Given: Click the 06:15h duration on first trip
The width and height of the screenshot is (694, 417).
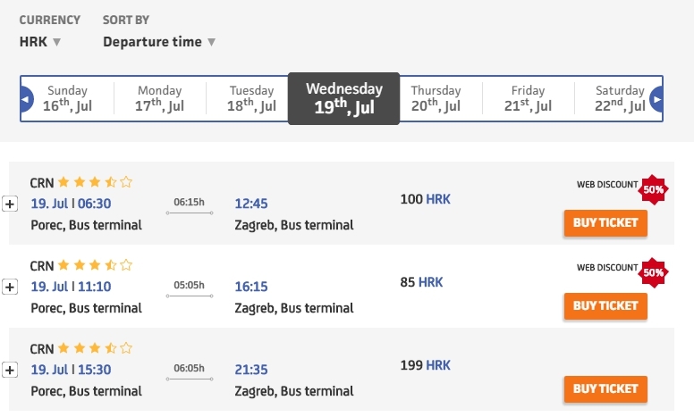Looking at the screenshot, I should 189,203.
